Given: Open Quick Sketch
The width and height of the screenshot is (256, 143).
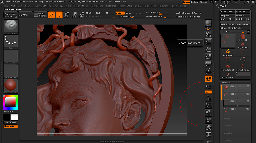Looking at the screenshot, I should click(x=41, y=15).
